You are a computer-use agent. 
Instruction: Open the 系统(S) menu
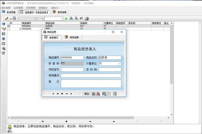(55, 8)
